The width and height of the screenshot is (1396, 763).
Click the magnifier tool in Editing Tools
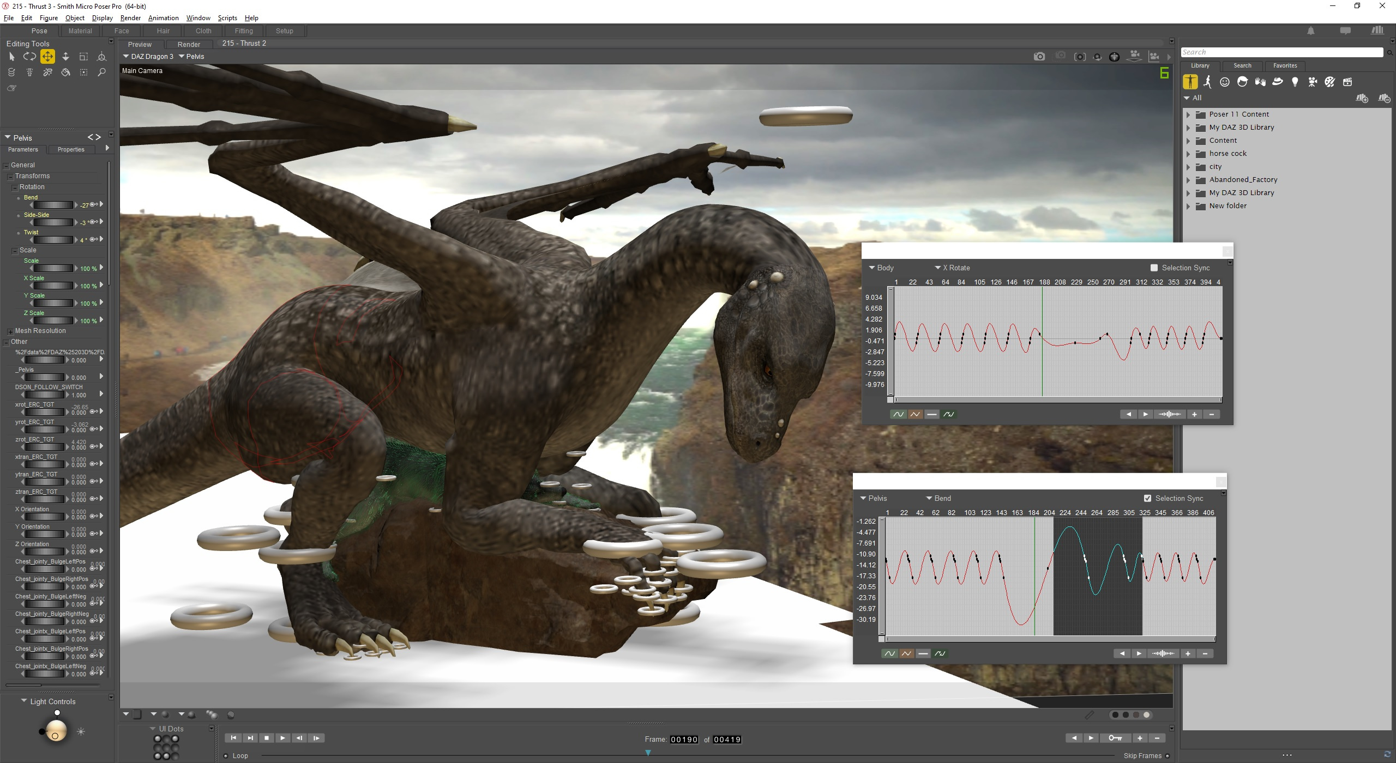tap(101, 72)
